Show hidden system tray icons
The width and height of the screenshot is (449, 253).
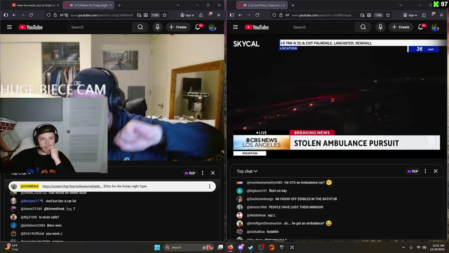403,247
